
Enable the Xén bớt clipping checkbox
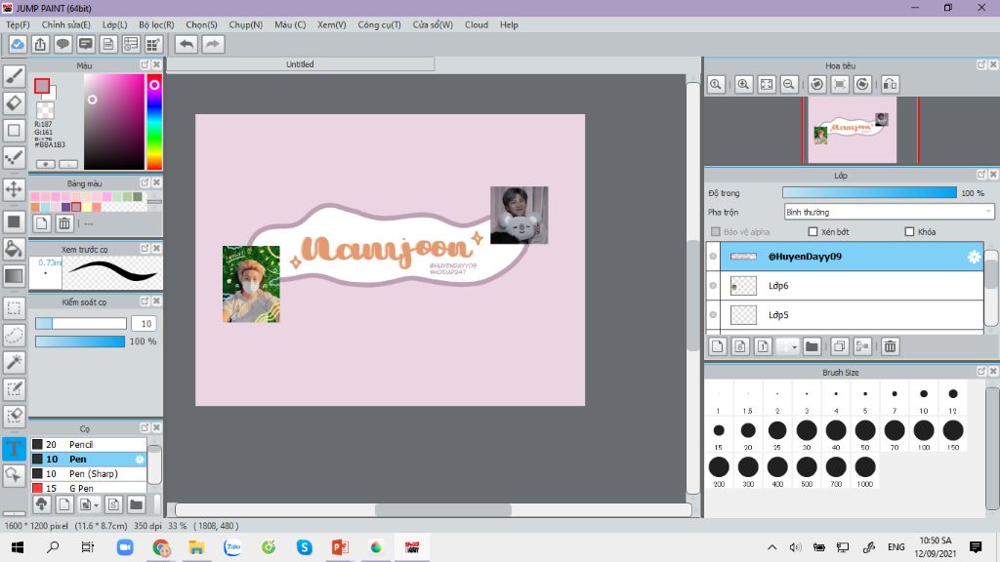(812, 232)
